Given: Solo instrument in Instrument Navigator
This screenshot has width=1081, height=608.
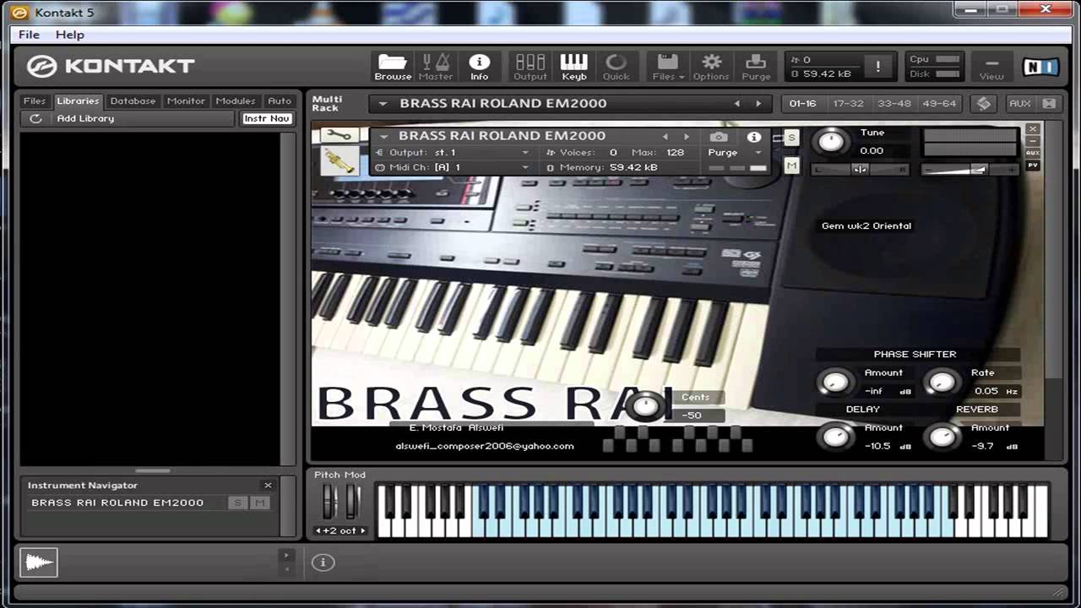Looking at the screenshot, I should point(237,502).
